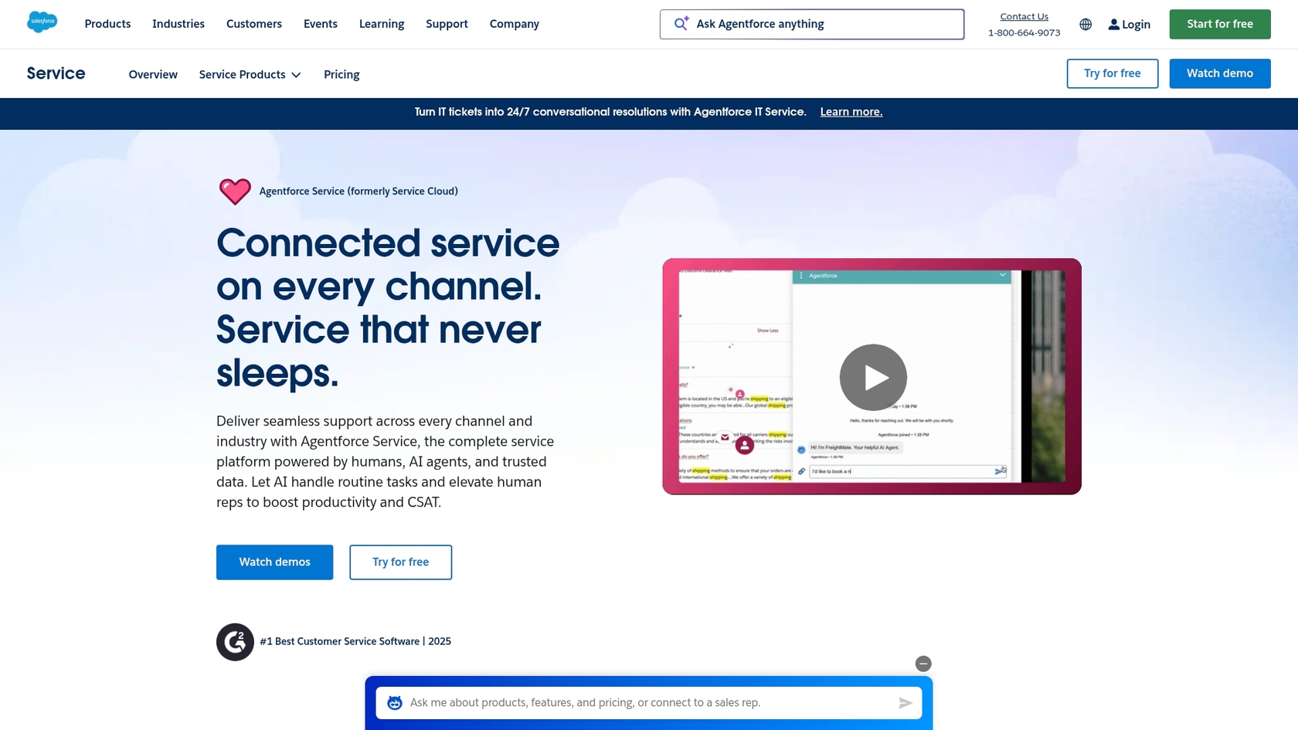Viewport: 1298px width, 730px height.
Task: Click the send arrow in the chat bar
Action: click(x=904, y=703)
